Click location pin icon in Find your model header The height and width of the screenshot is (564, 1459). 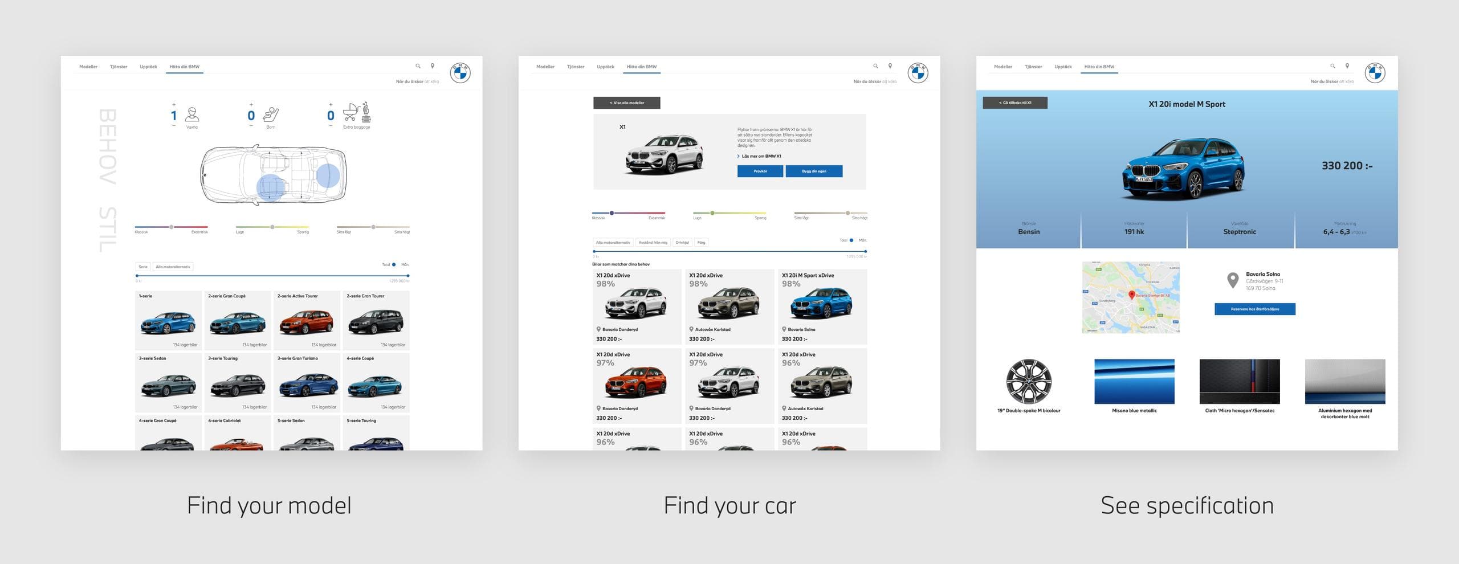pyautogui.click(x=433, y=66)
